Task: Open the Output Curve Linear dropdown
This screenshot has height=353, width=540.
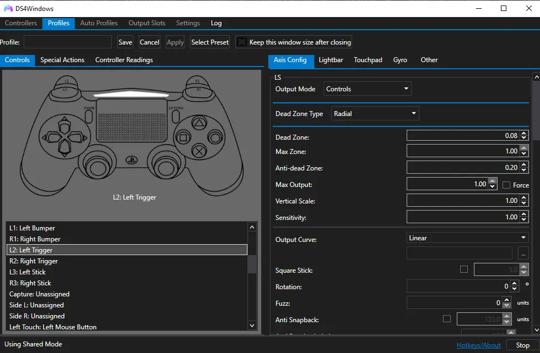Action: [467, 238]
